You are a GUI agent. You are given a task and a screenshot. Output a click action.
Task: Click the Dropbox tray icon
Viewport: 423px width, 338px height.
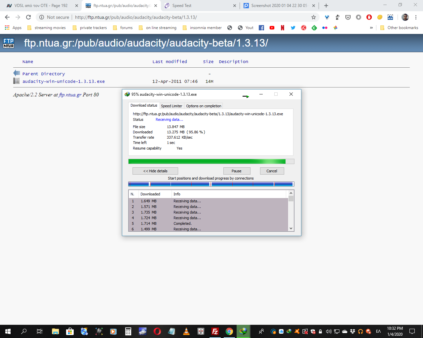353,331
